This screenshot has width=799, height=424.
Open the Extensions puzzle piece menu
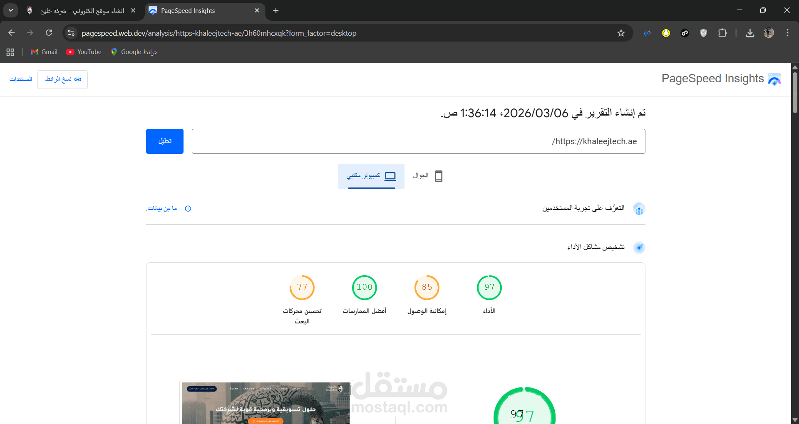coord(722,33)
